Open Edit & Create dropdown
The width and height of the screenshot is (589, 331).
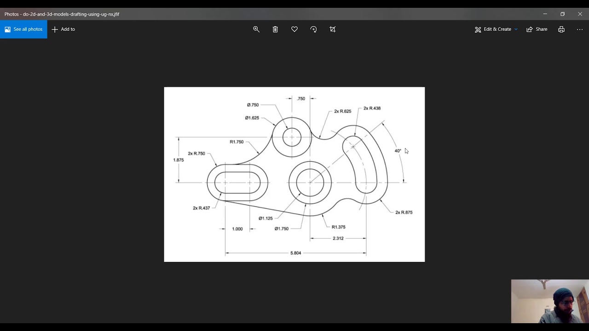pyautogui.click(x=496, y=29)
